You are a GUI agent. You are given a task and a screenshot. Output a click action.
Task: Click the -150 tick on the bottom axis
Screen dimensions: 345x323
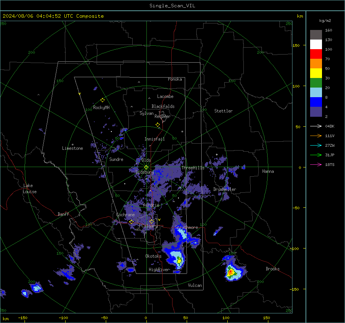pyautogui.click(x=23, y=318)
